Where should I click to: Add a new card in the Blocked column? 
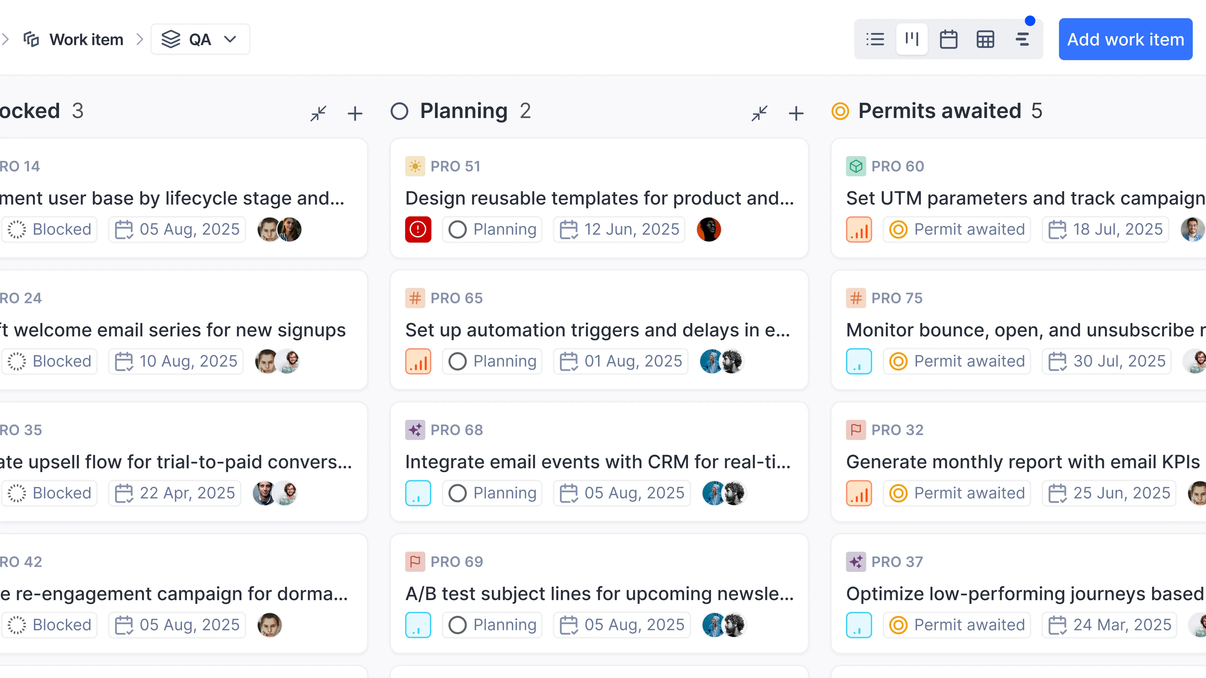[355, 113]
